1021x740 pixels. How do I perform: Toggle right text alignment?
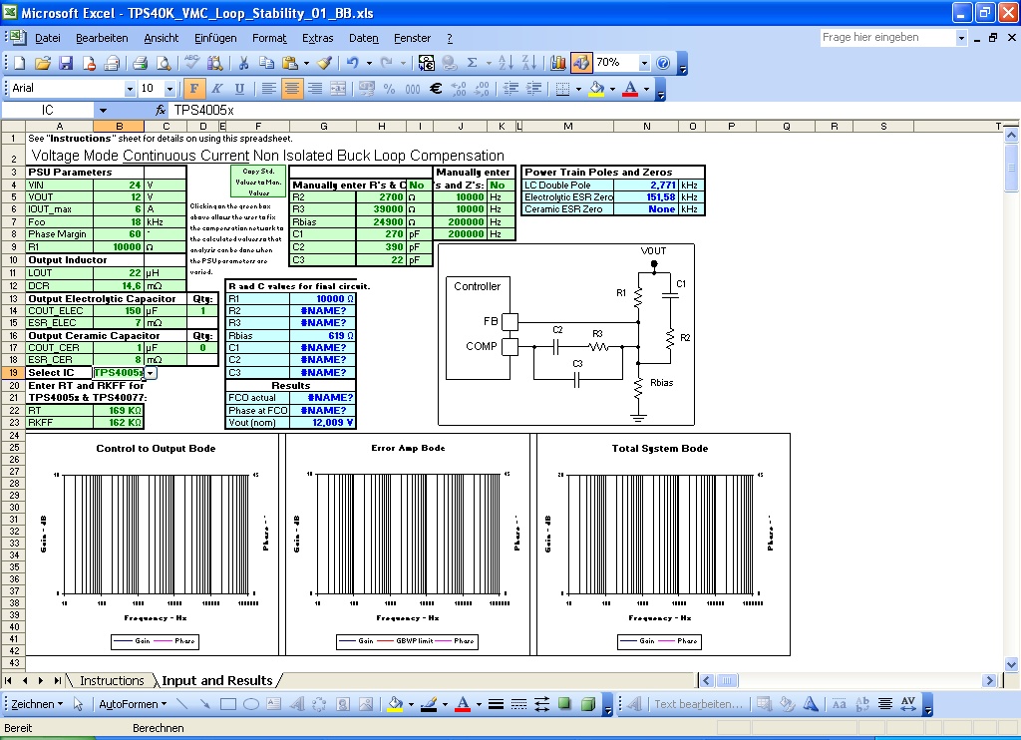point(315,89)
